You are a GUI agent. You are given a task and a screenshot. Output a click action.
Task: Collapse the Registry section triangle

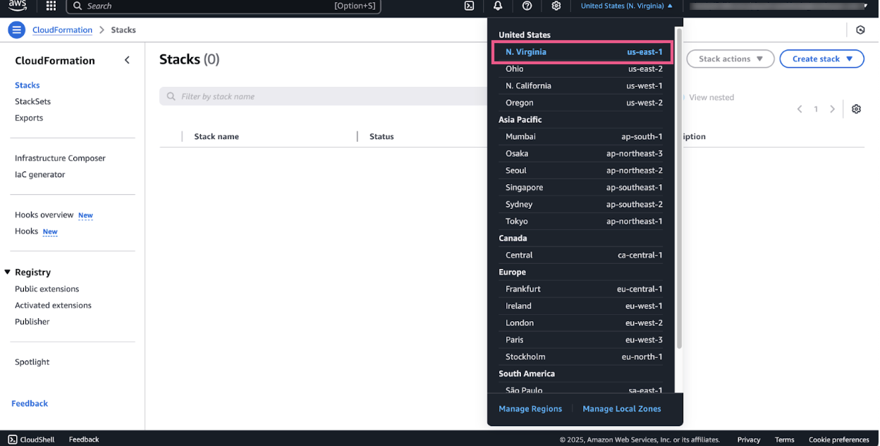(x=8, y=272)
